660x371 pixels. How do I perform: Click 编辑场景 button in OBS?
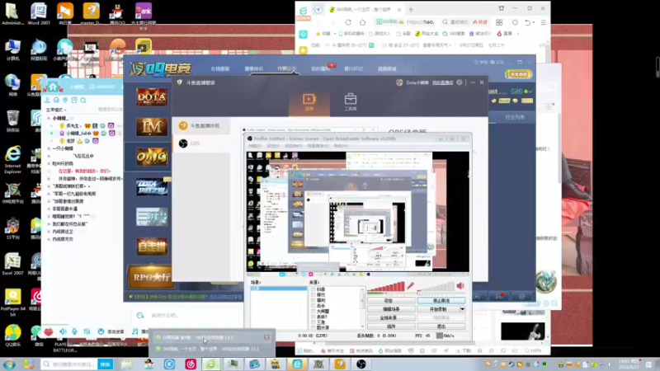point(391,309)
